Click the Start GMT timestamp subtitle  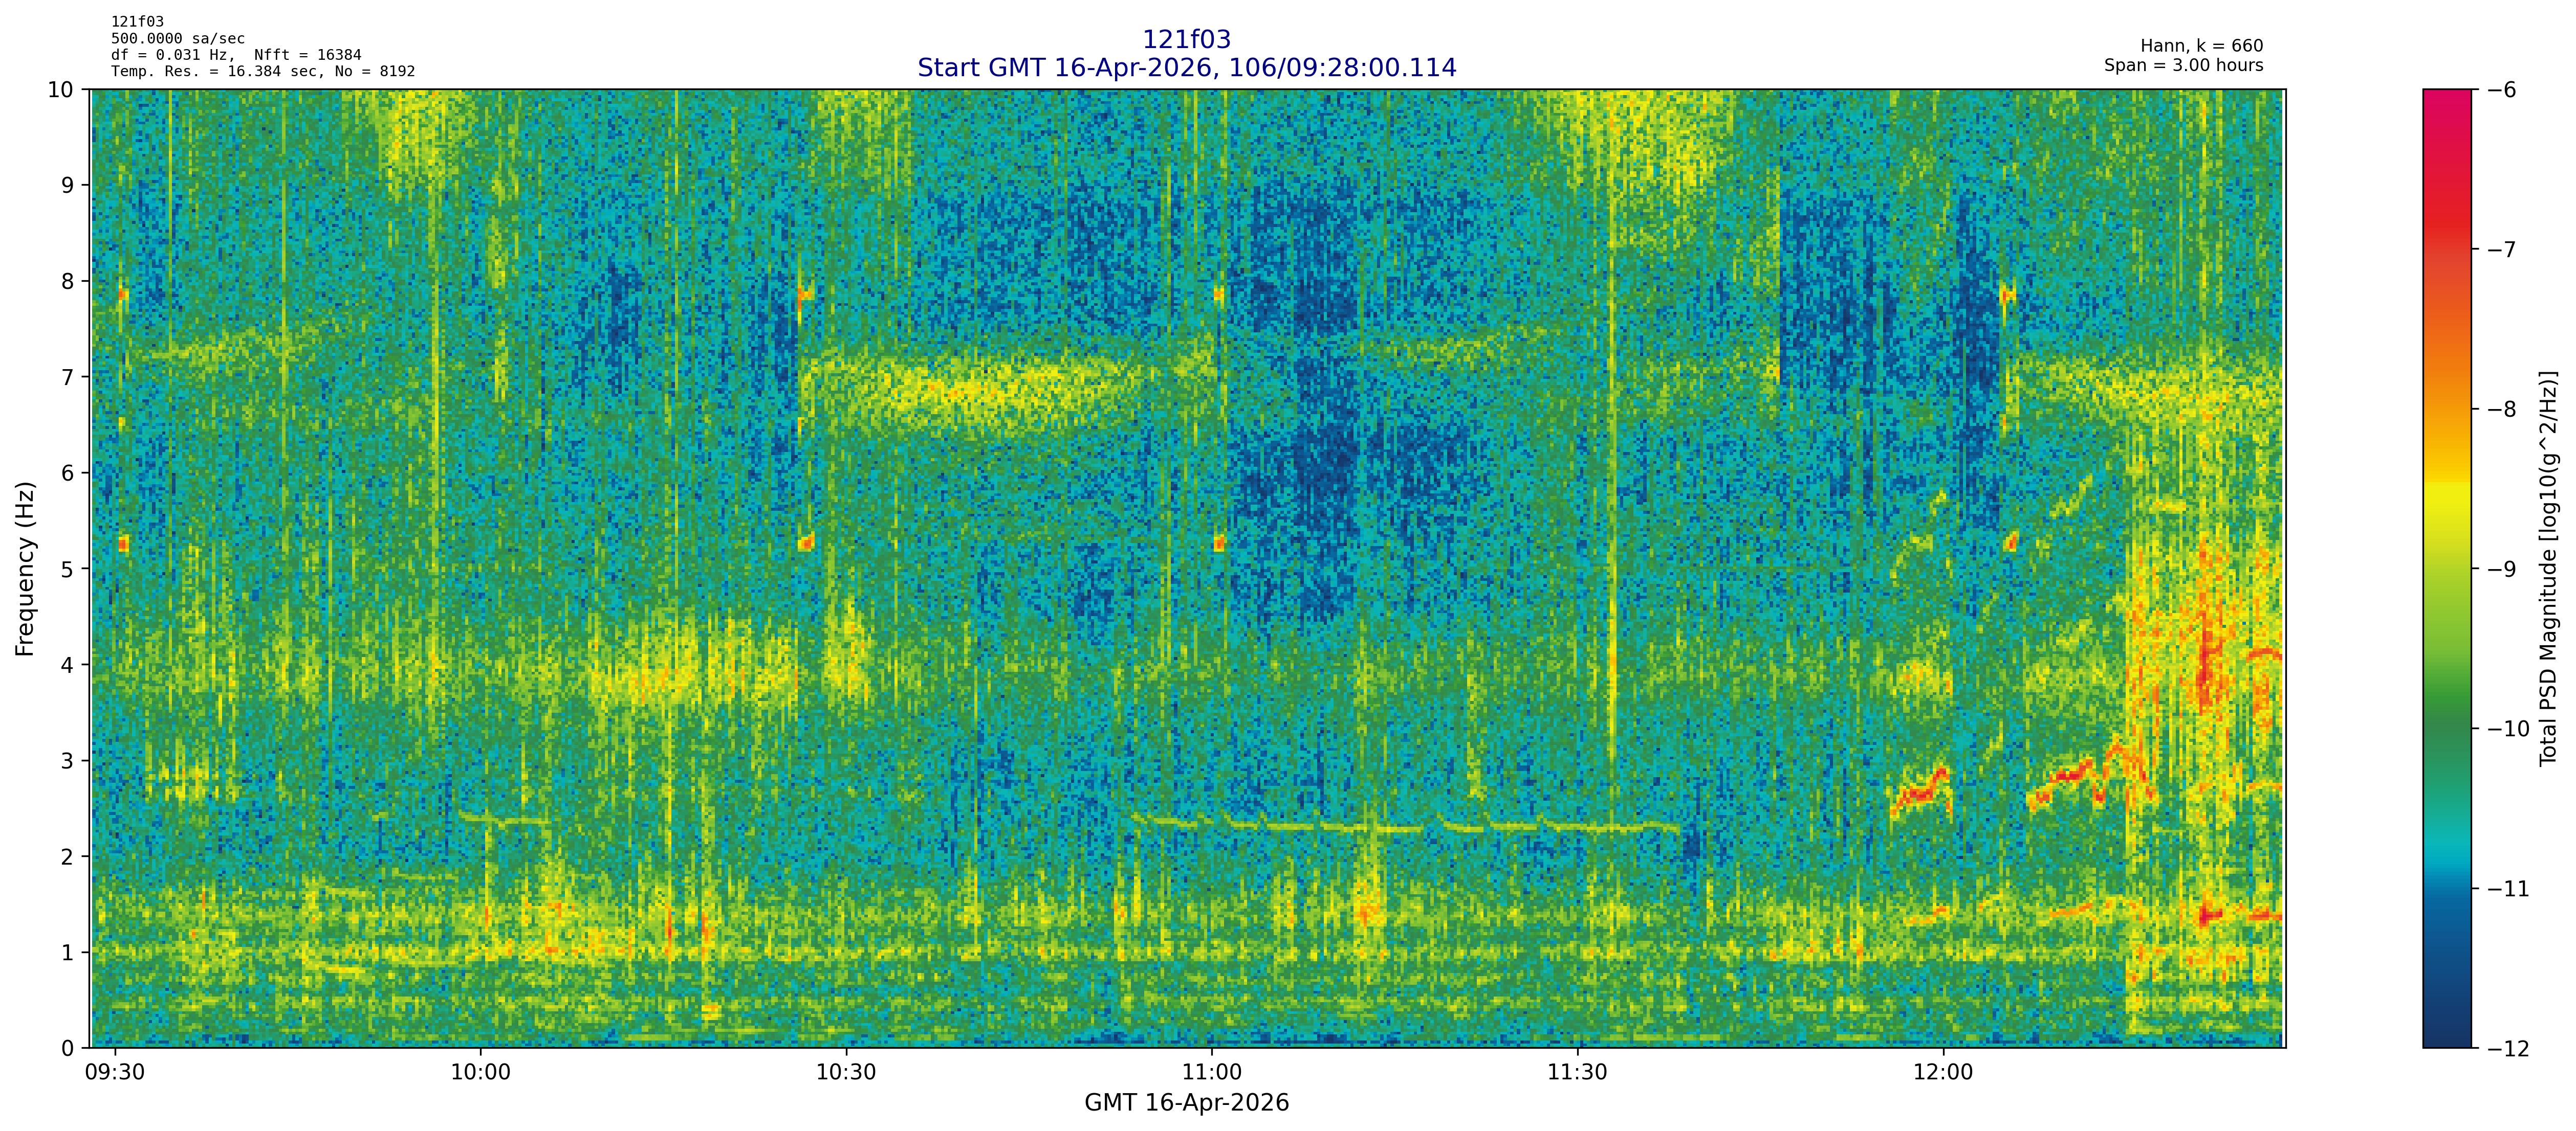point(1186,68)
